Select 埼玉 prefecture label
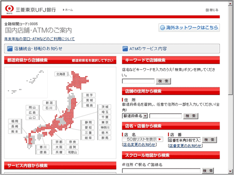 click(105, 112)
